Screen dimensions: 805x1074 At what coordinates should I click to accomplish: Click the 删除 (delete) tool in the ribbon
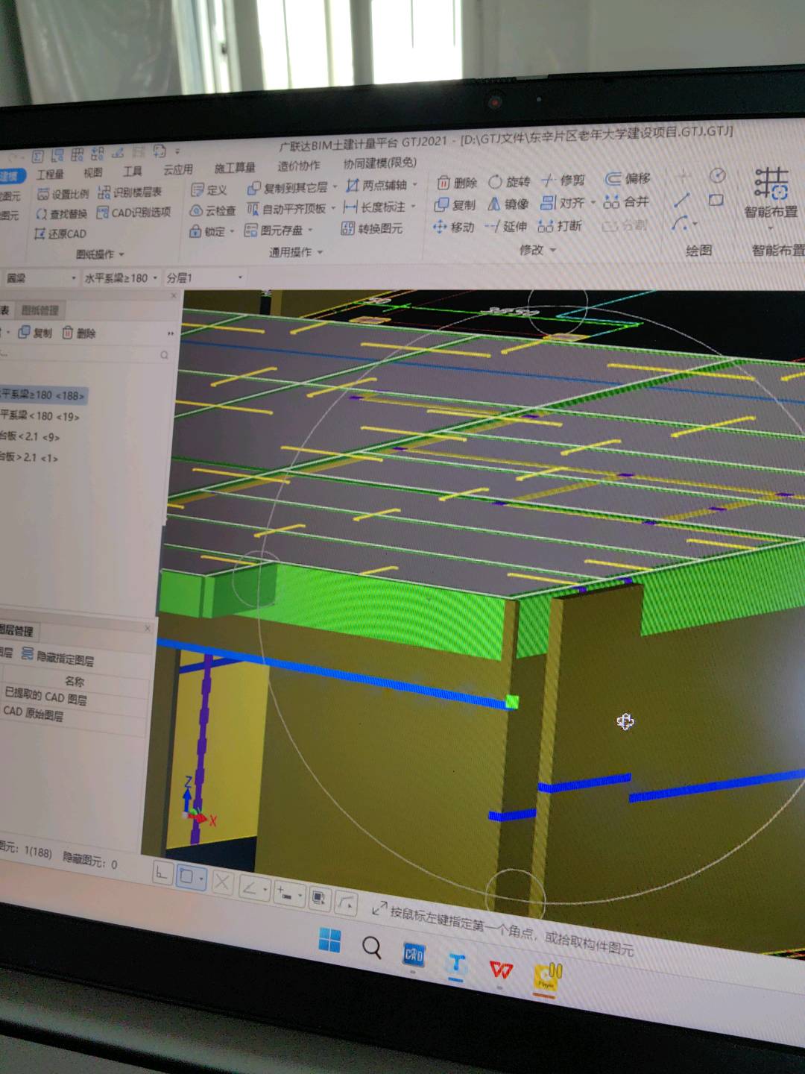(457, 183)
